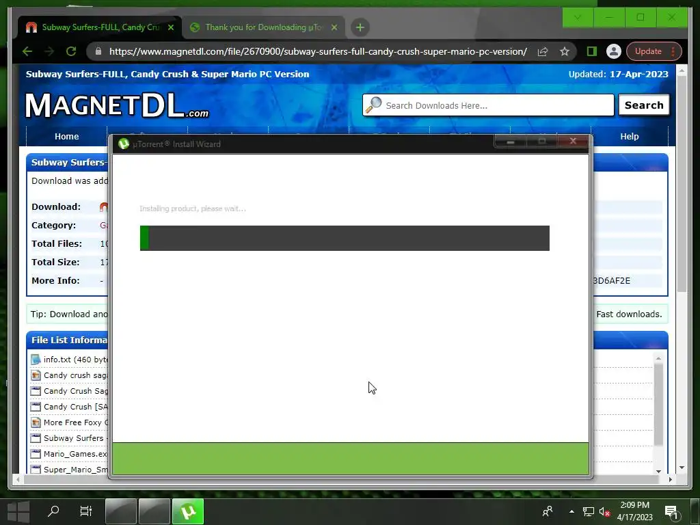Show hidden system tray icons
The width and height of the screenshot is (700, 525).
pos(571,511)
